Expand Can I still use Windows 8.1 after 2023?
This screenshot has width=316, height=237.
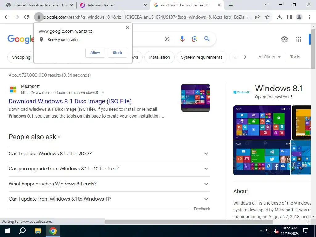(x=109, y=154)
